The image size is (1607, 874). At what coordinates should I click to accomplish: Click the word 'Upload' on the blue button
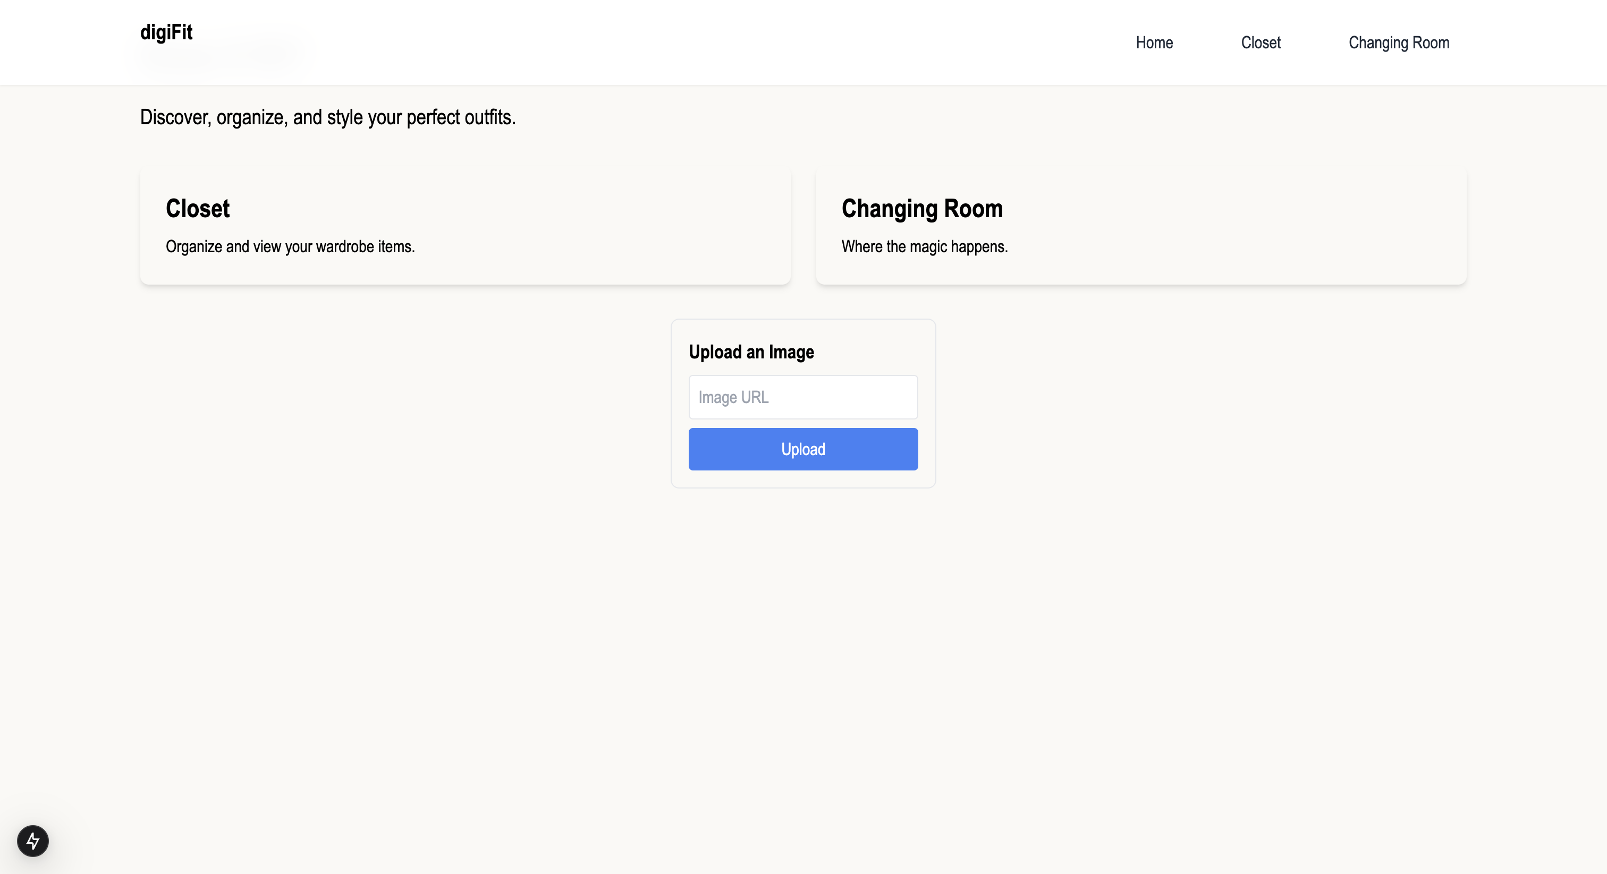coord(803,449)
